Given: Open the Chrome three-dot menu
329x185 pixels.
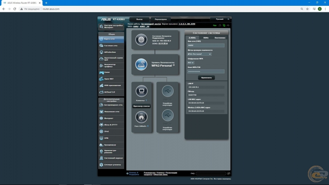Looking at the screenshot, I should pos(325,9).
